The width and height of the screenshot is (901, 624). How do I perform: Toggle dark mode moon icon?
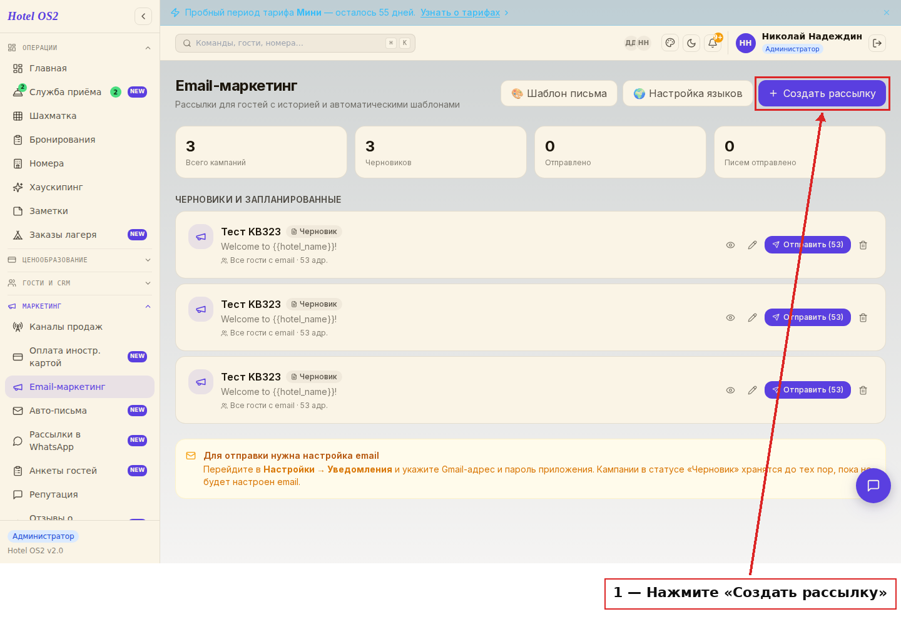(691, 43)
